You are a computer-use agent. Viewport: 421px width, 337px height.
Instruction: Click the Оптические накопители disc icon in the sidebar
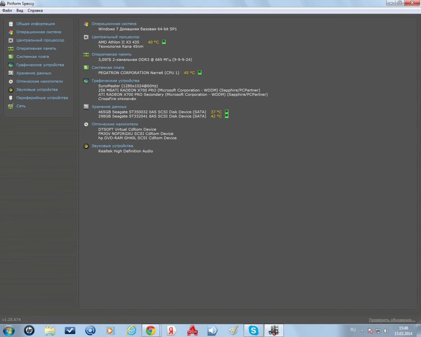tap(11, 81)
